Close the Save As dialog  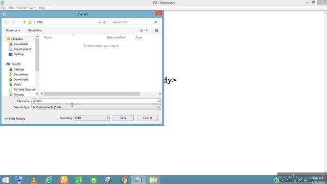(158, 13)
